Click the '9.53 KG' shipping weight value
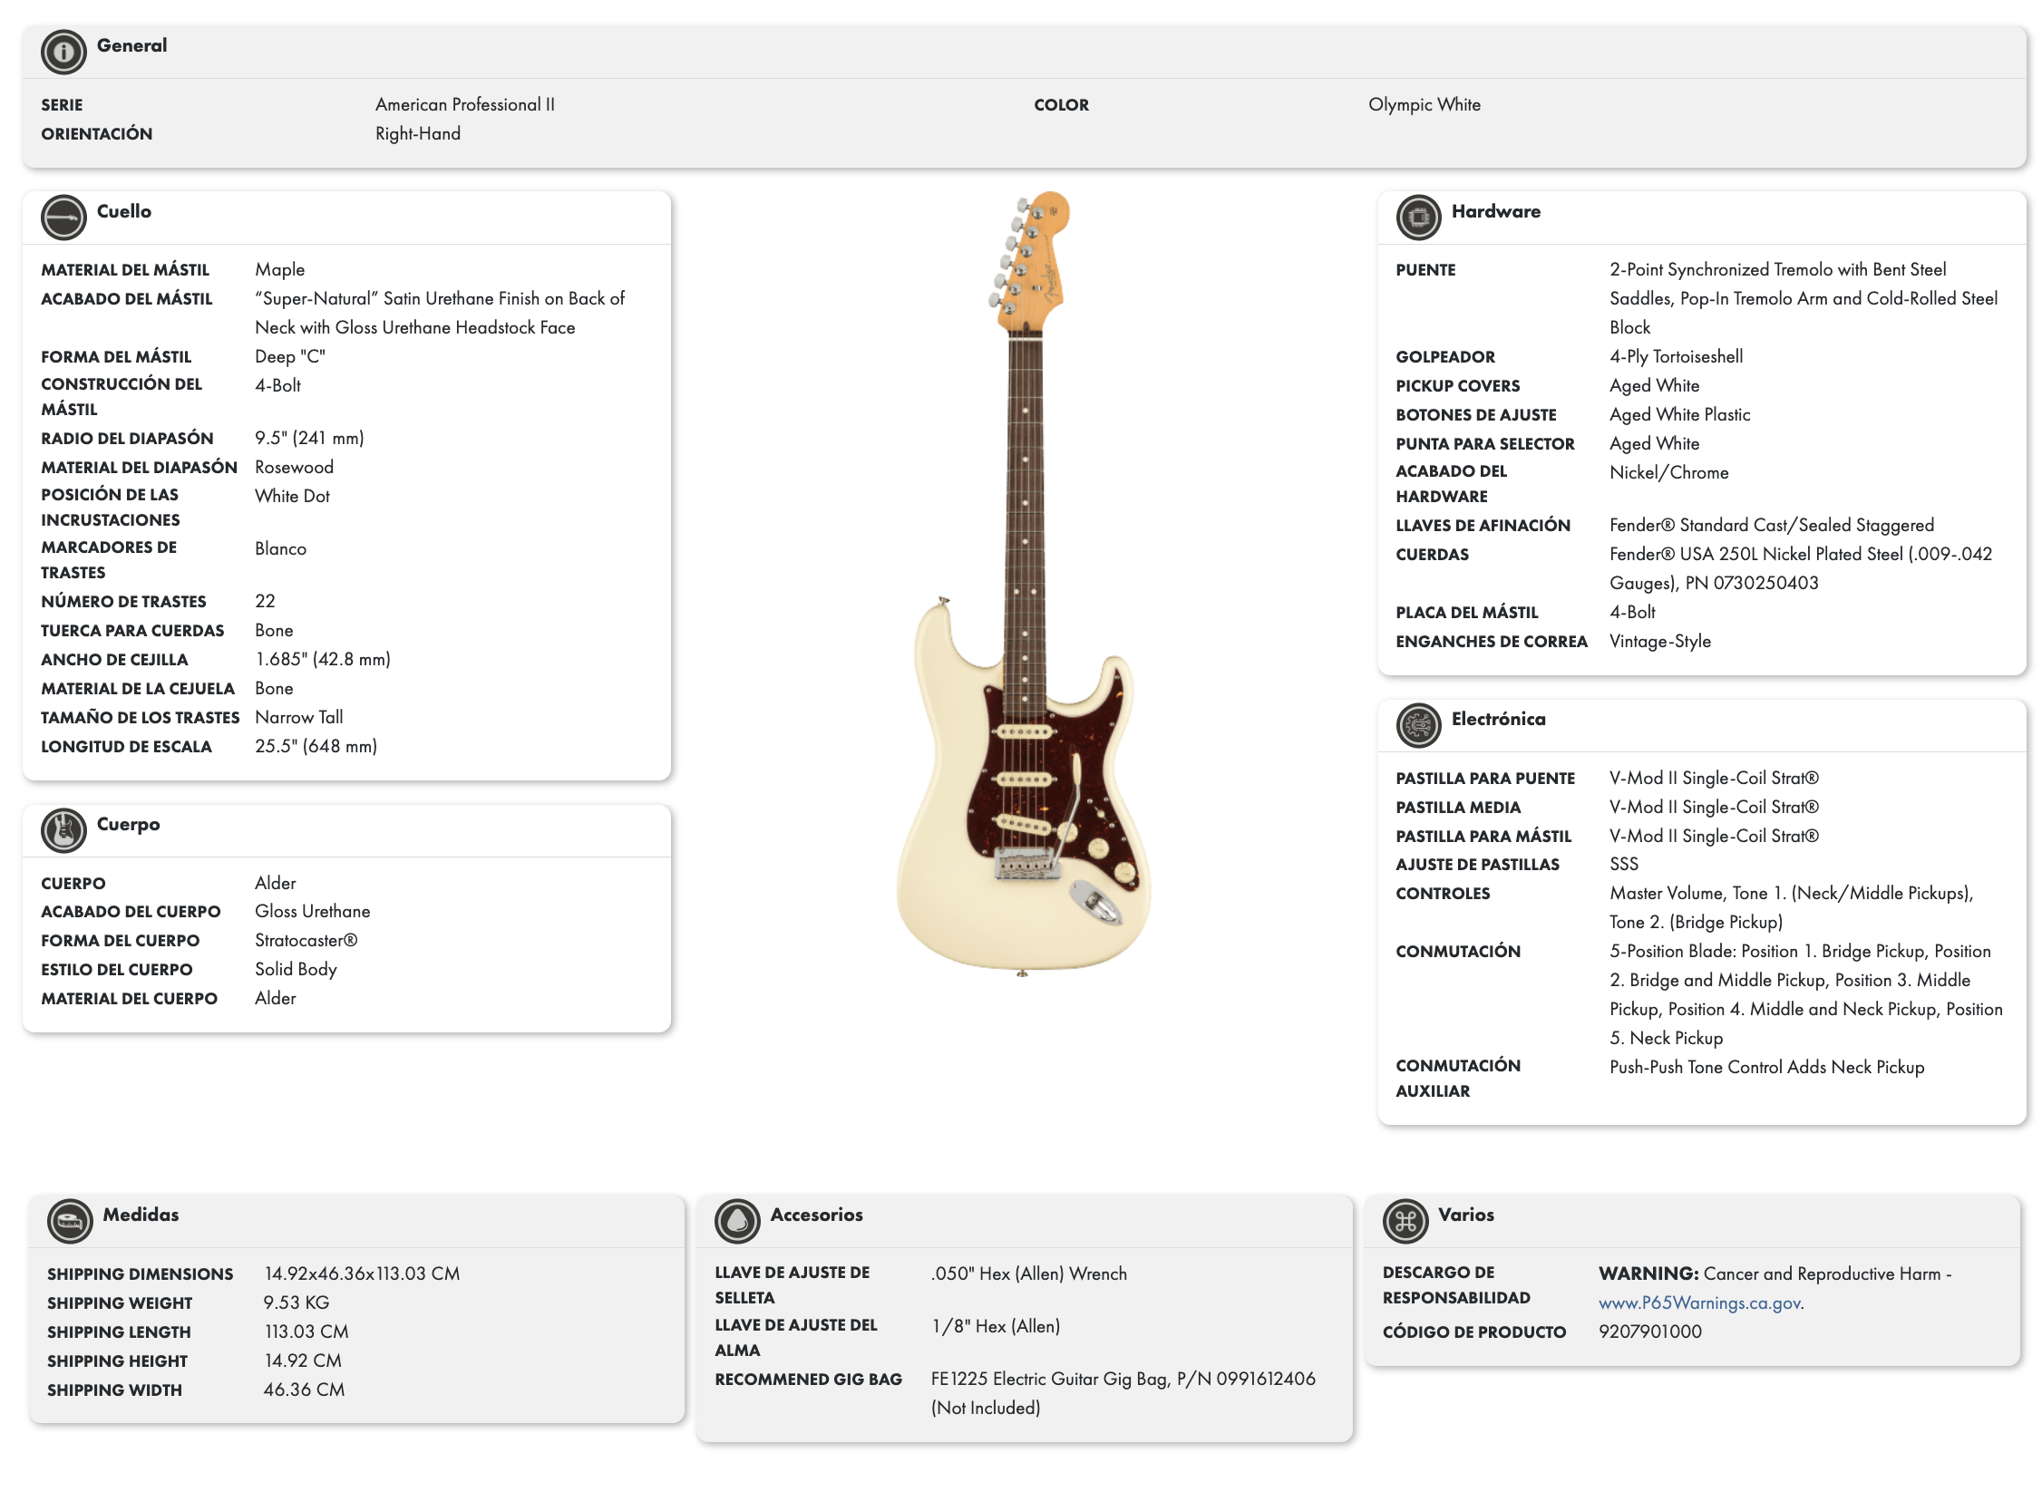The image size is (2042, 1501). [x=297, y=1302]
